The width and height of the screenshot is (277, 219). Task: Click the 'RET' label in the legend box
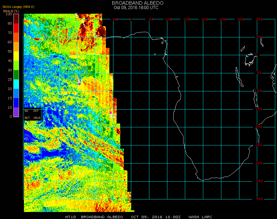click(27, 118)
